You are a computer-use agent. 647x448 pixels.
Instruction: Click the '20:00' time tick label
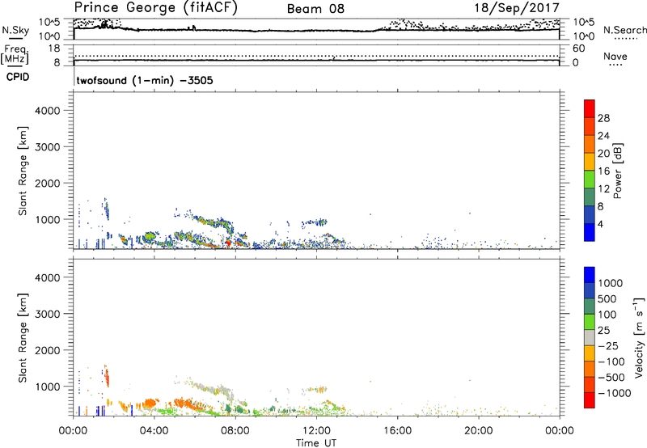click(x=478, y=431)
